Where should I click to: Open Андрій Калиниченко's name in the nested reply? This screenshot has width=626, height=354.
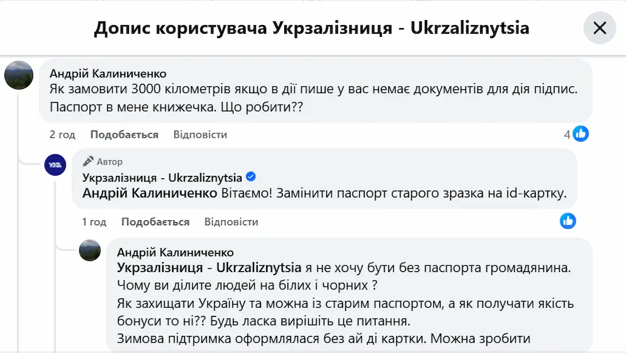(x=175, y=253)
